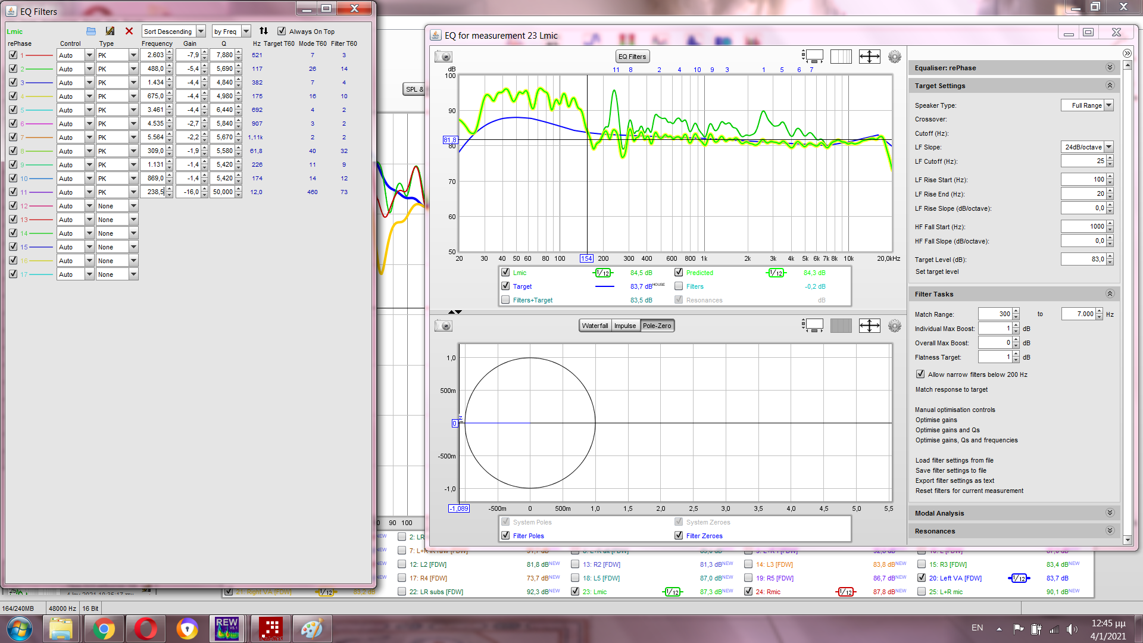Click the upper graph scrollbars toggle icon
Screen dimensions: 1143x643
[812, 57]
